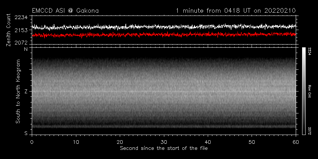Click the 'N' north label on the keogram axis

tap(26, 49)
